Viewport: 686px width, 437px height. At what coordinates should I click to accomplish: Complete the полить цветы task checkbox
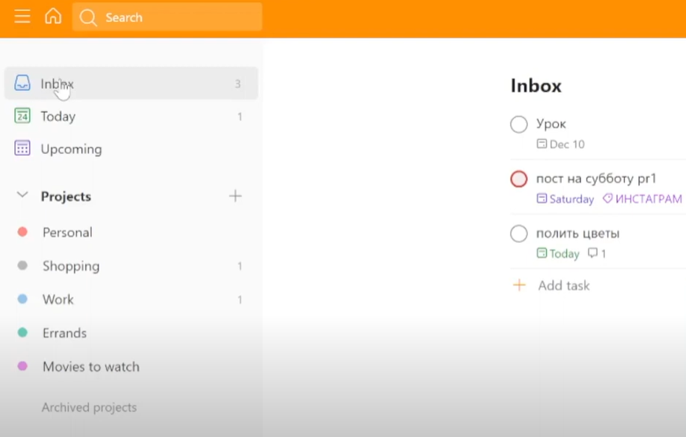(x=519, y=233)
